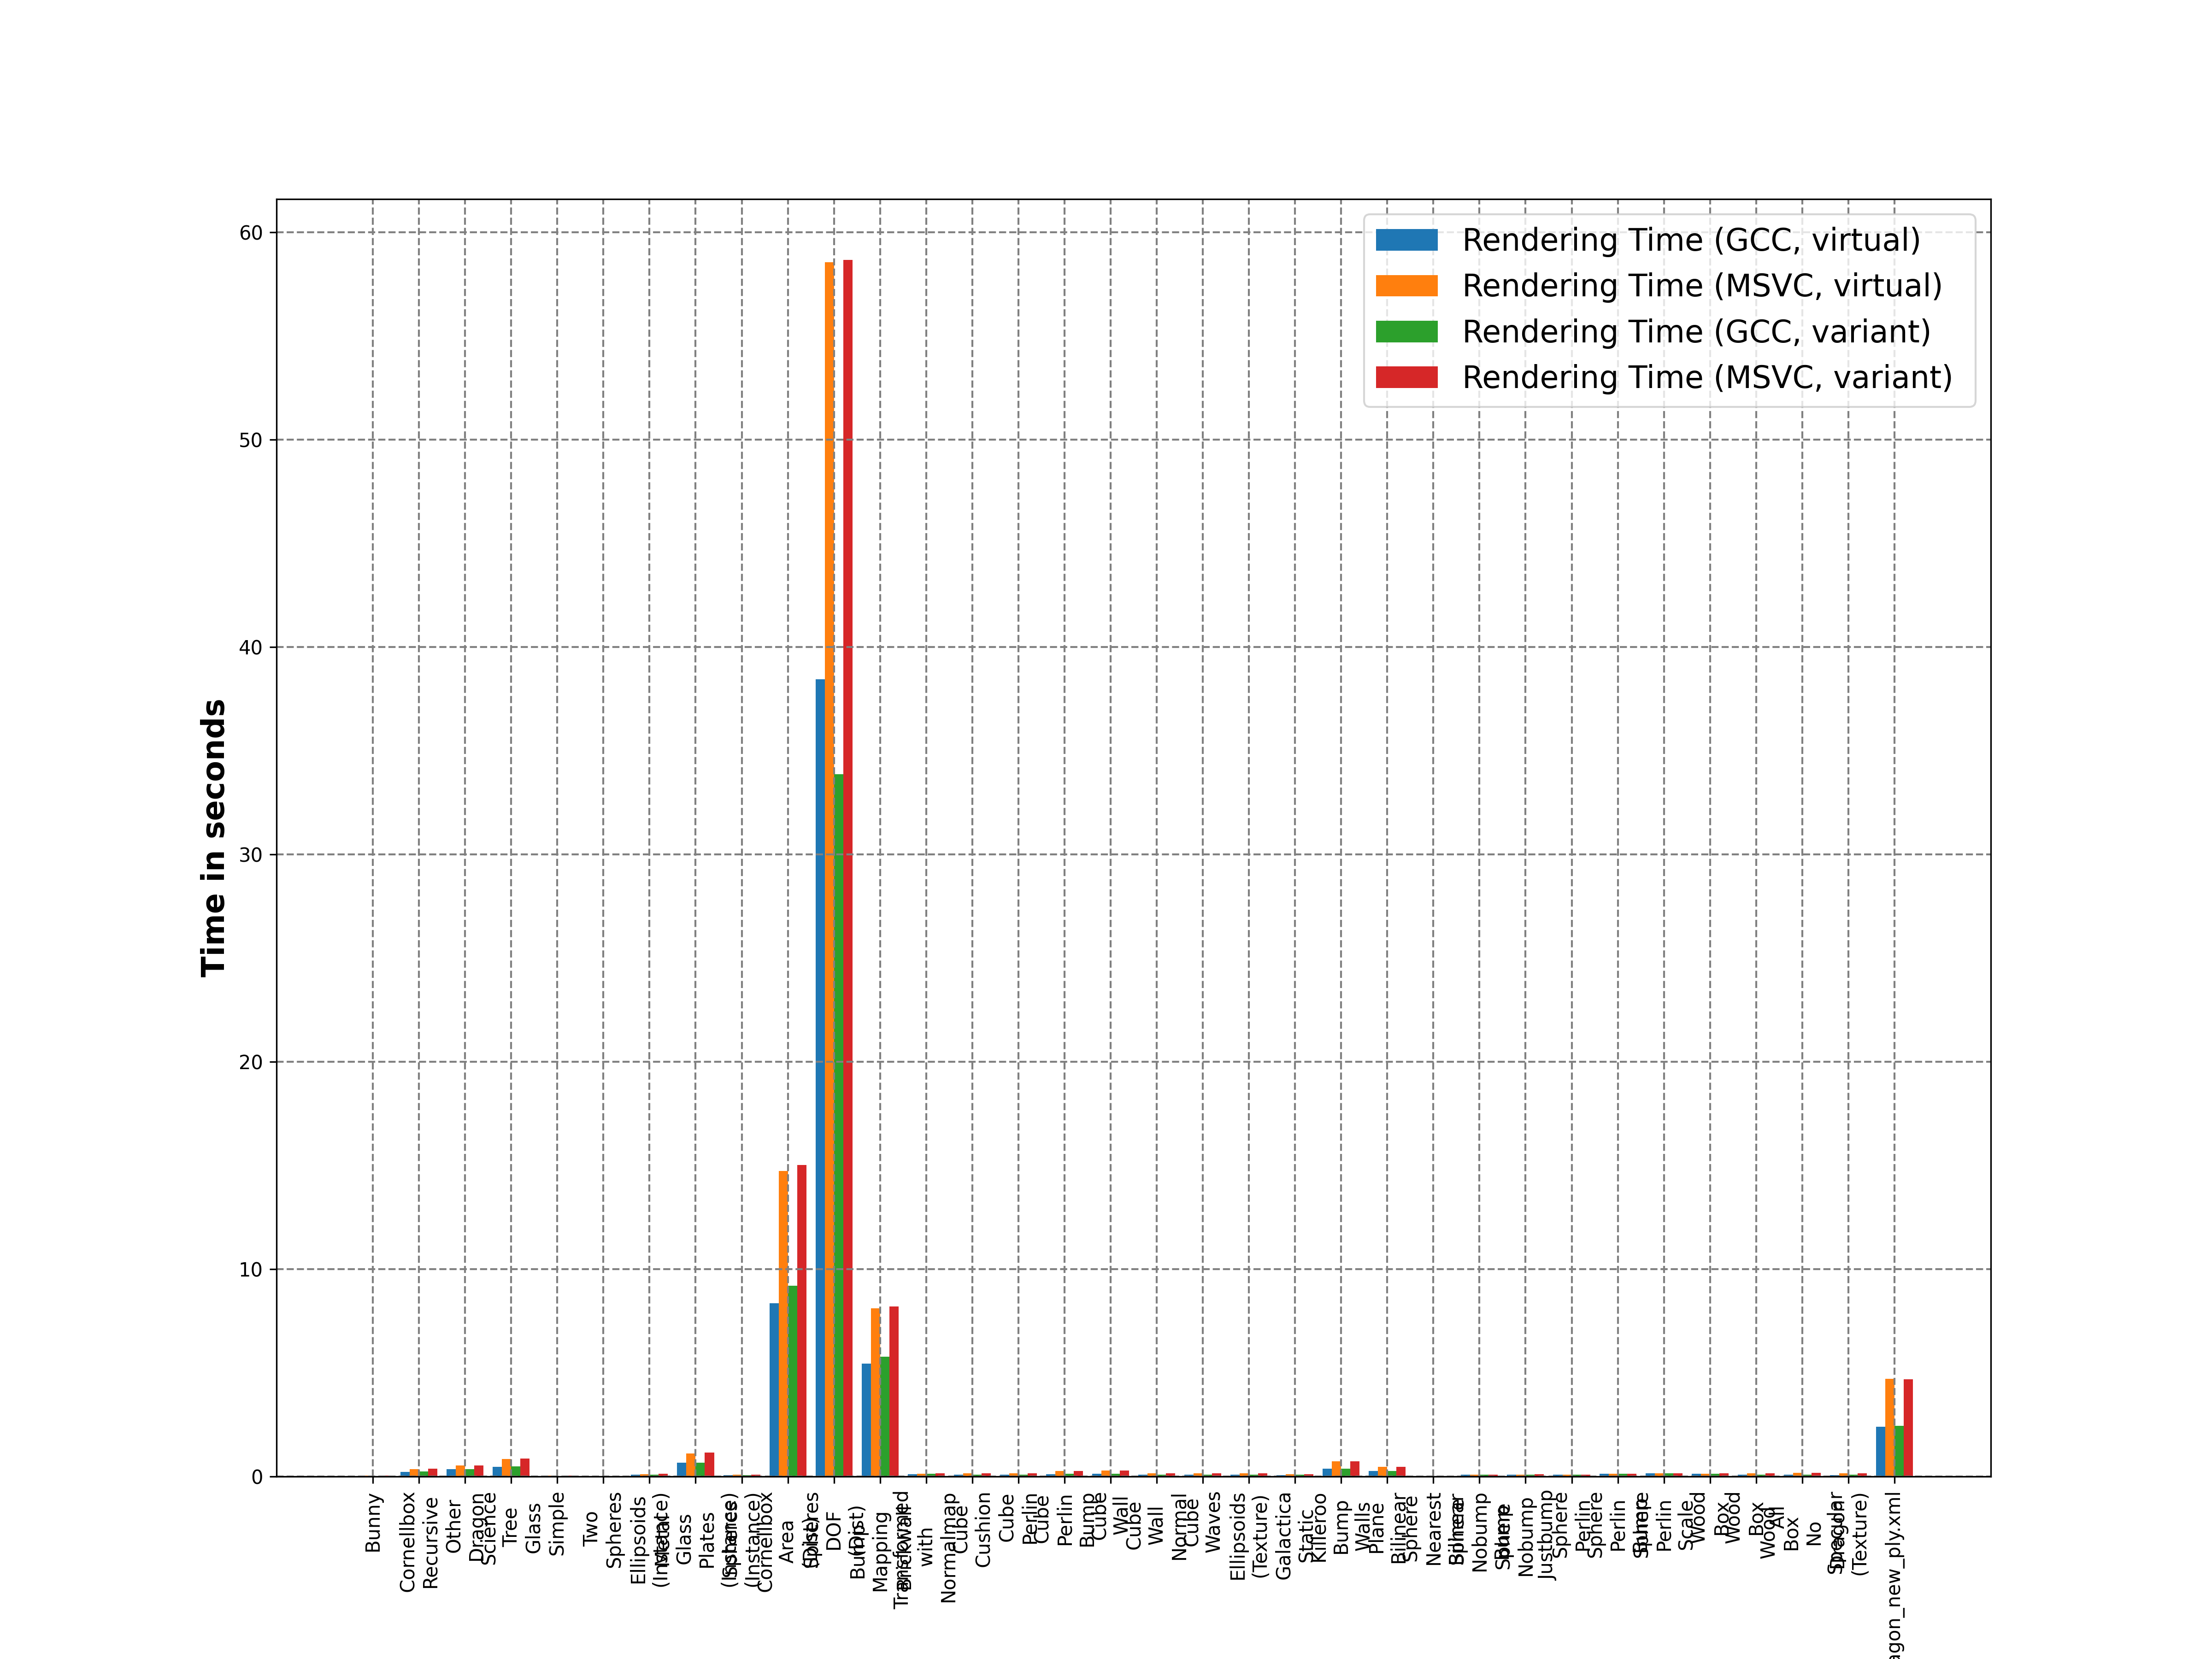Click the blue GCC virtual legend swatch
2212x1659 pixels.
1406,240
